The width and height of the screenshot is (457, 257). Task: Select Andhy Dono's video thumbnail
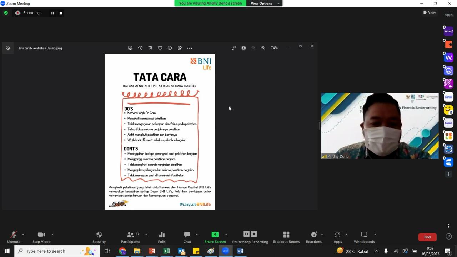[380, 126]
